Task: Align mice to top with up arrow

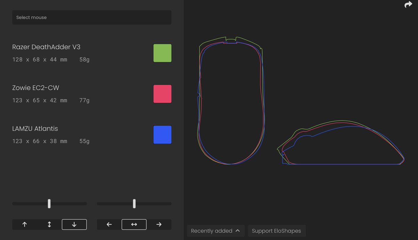Action: point(24,225)
